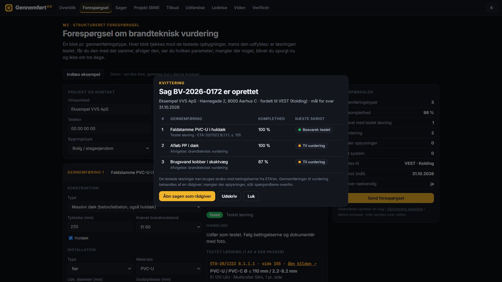This screenshot has width=502, height=282.
Task: Open the installation Type dropdown showing Rør
Action: [x=100, y=269]
